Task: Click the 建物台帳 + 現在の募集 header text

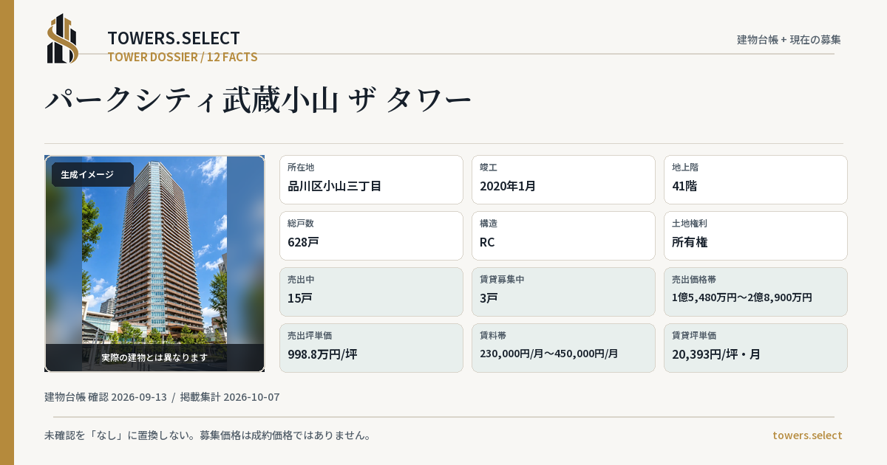Action: (789, 40)
